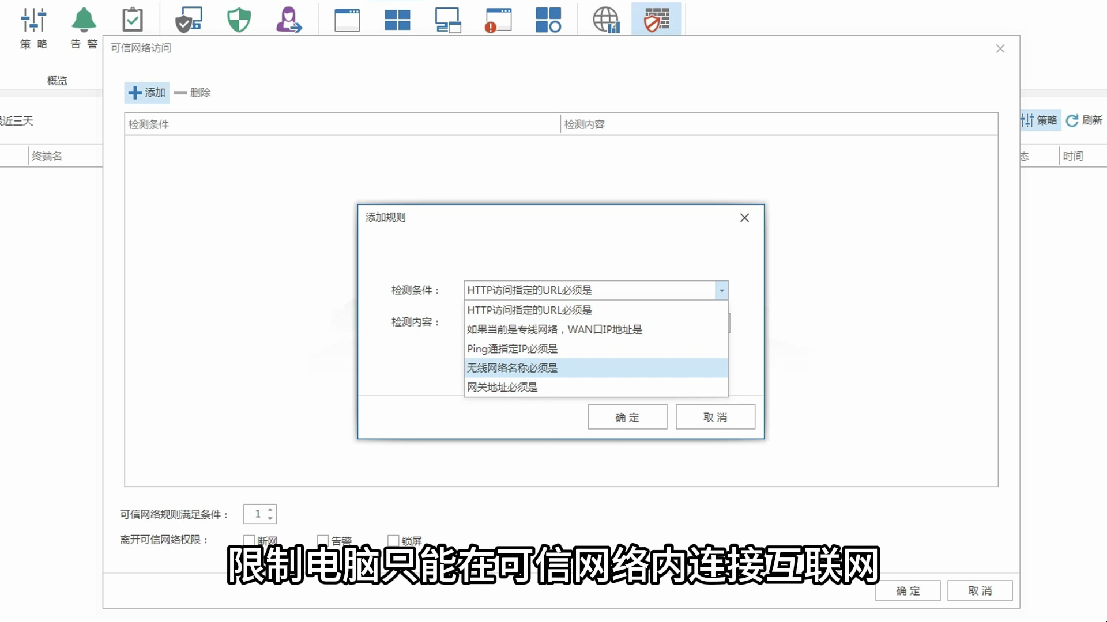Toggle the 锁屏 checkbox

coord(393,540)
